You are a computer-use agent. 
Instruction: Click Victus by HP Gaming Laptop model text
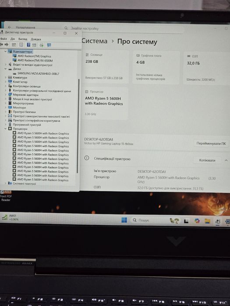coord(109,144)
